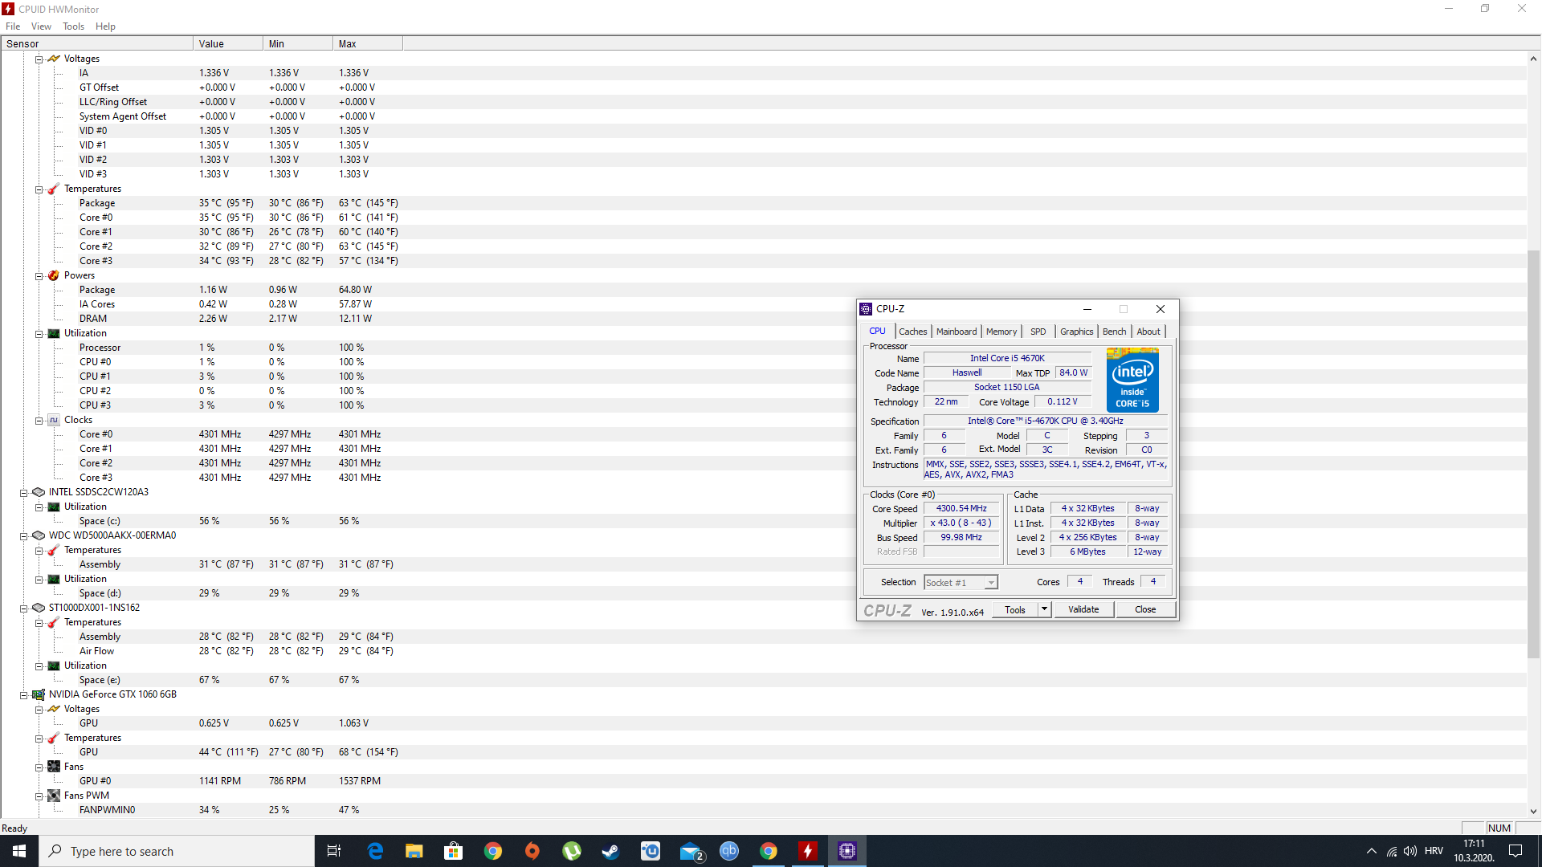Viewport: 1542px width, 867px height.
Task: Switch to HWMonitor via its taskbar icon
Action: click(x=808, y=851)
